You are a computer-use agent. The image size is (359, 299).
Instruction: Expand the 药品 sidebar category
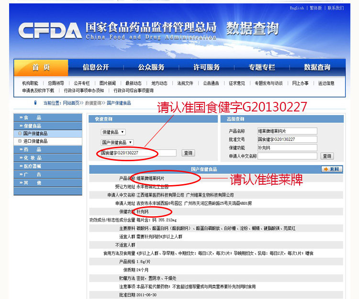pos(48,150)
